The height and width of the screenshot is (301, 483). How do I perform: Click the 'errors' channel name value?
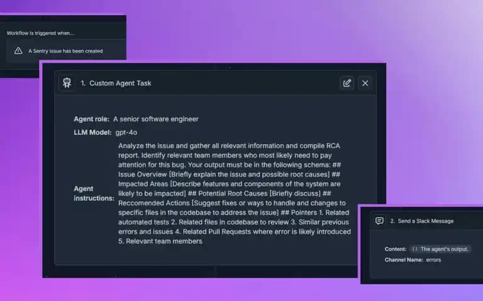(433, 260)
